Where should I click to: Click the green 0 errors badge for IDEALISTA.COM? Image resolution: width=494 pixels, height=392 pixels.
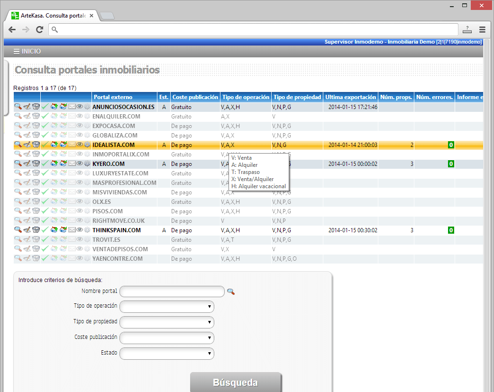[451, 145]
